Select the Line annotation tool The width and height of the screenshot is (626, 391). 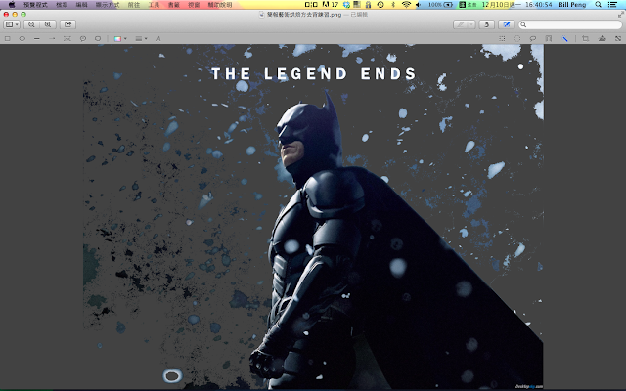click(37, 39)
